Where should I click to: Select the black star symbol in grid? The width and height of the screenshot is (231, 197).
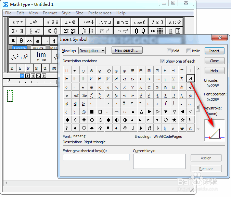(x=174, y=120)
